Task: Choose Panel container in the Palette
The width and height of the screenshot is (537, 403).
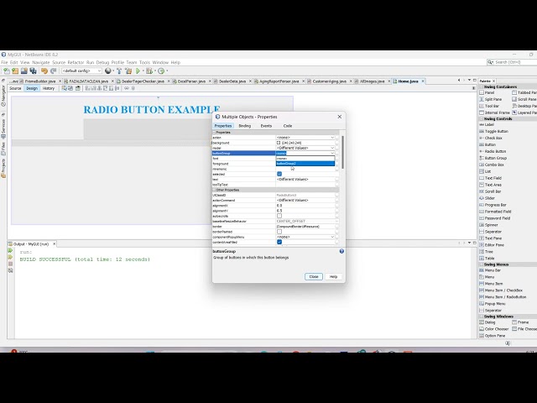Action: [x=489, y=92]
